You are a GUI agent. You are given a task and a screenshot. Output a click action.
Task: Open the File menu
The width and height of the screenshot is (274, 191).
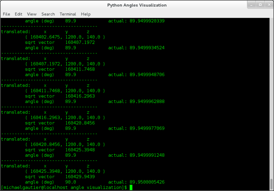click(7, 14)
